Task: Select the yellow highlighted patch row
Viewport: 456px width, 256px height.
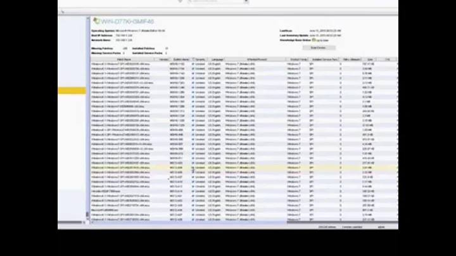Action: tap(244, 167)
